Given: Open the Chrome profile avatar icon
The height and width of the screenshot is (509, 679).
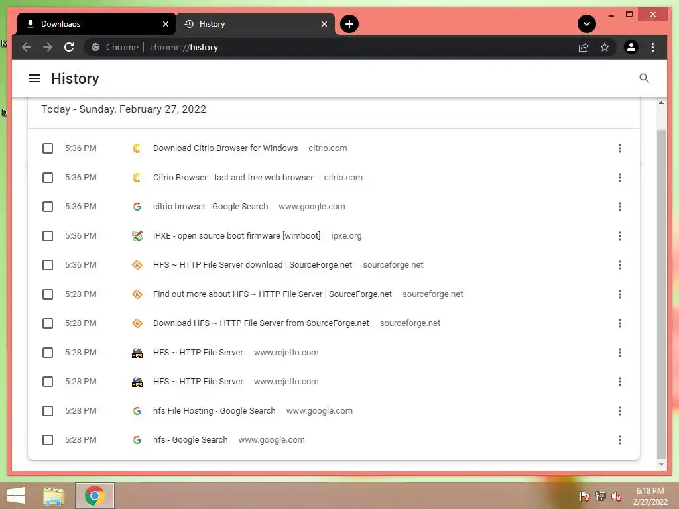Looking at the screenshot, I should click(631, 47).
